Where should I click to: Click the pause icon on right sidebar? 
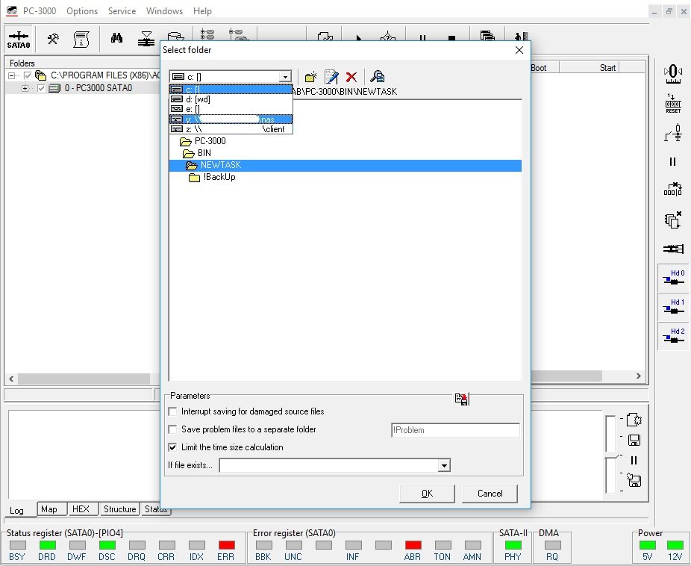pyautogui.click(x=672, y=162)
